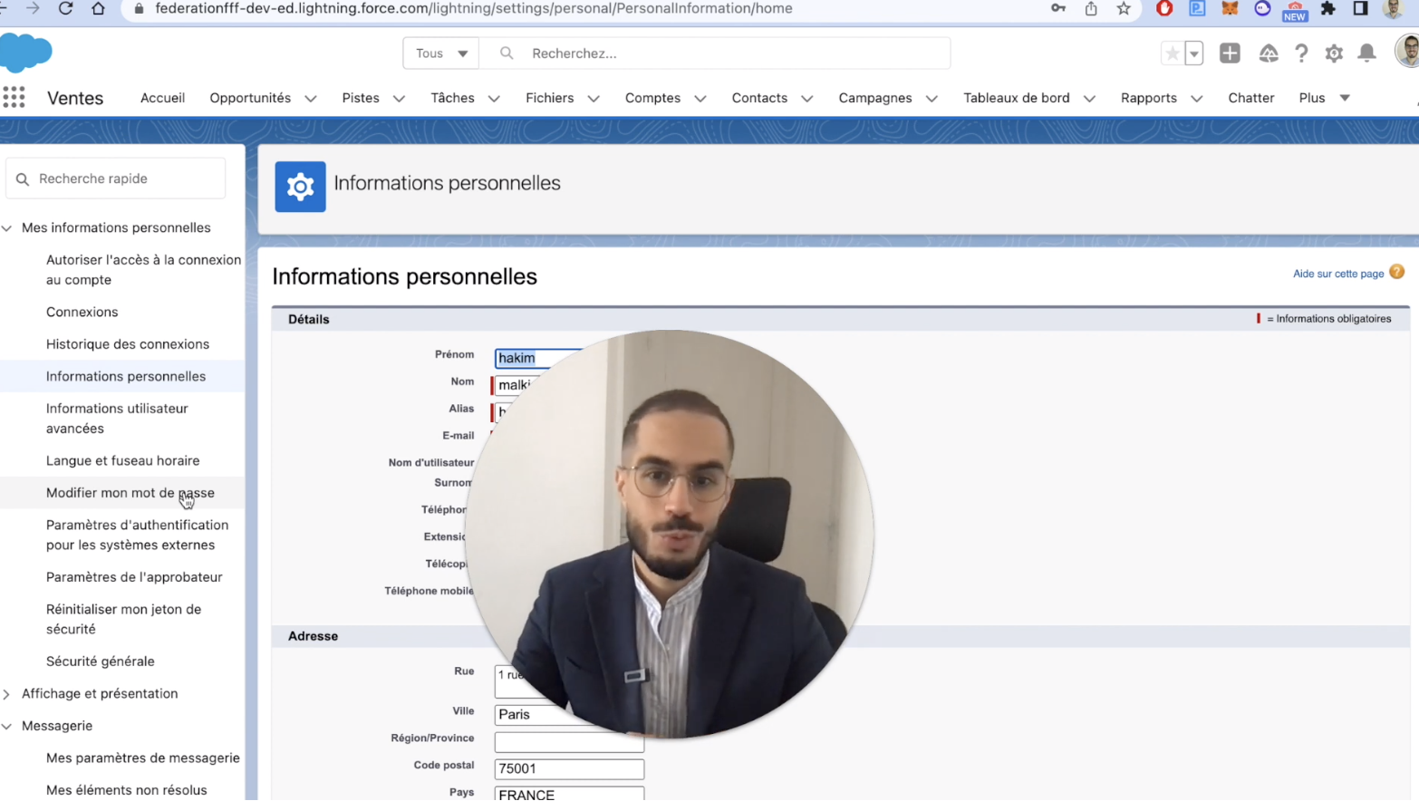Switch to the Chatter tab
This screenshot has width=1419, height=801.
click(x=1250, y=98)
